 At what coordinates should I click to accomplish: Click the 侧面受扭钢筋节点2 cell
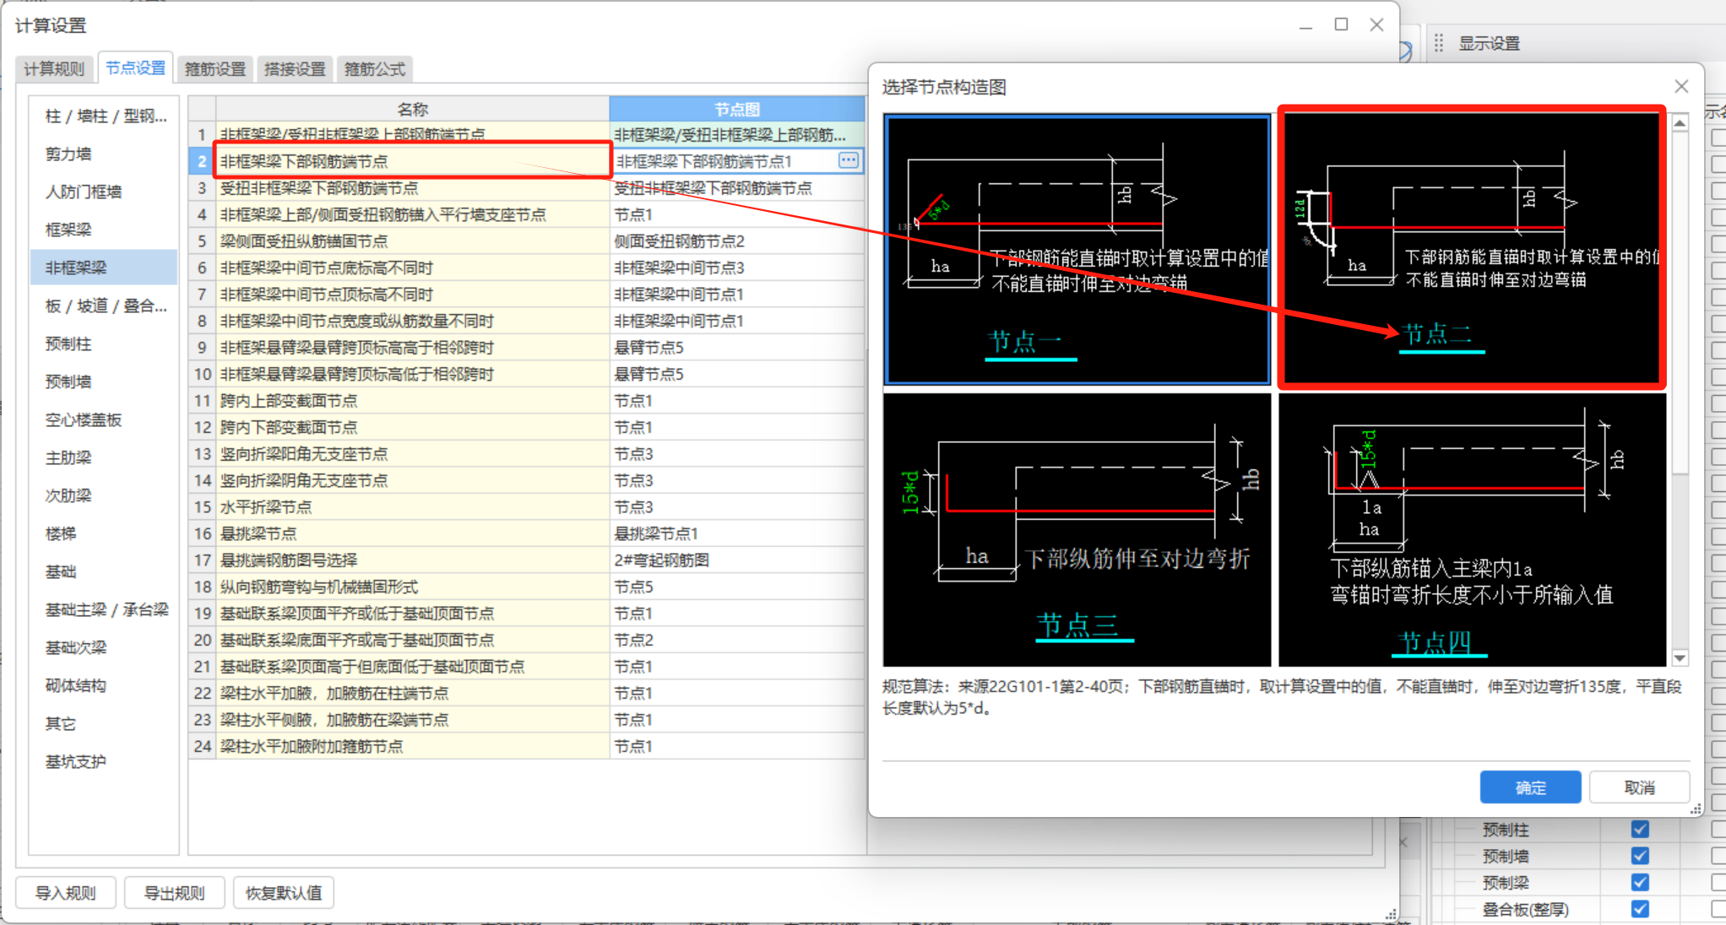tap(736, 241)
